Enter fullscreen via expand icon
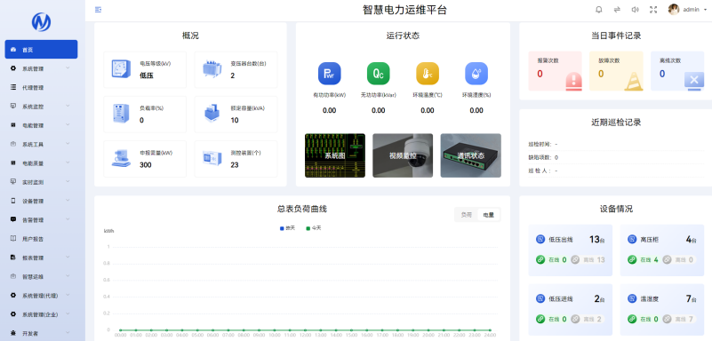The height and width of the screenshot is (341, 712). 653,10
